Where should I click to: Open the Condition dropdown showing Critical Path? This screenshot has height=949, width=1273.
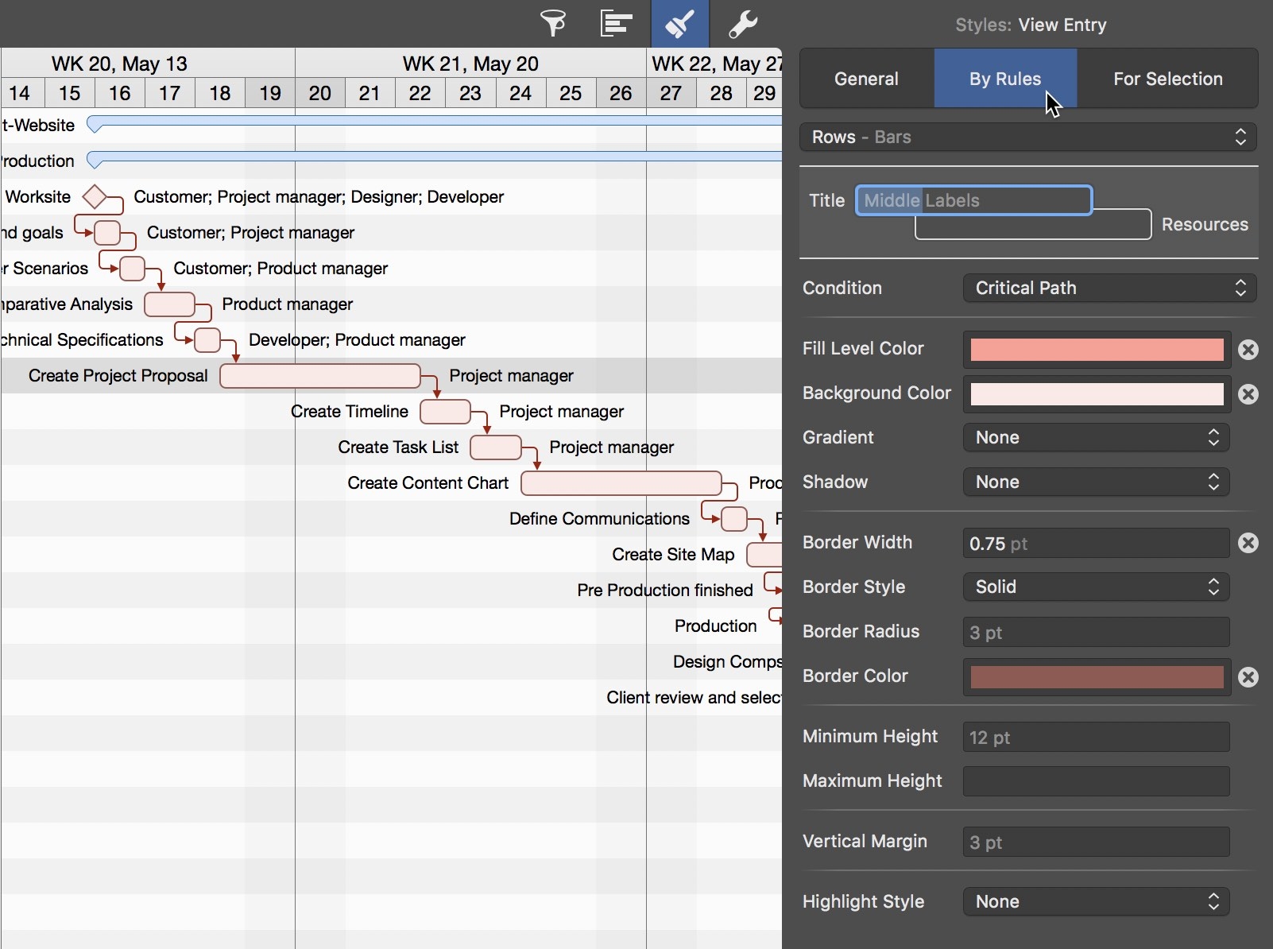pos(1108,288)
